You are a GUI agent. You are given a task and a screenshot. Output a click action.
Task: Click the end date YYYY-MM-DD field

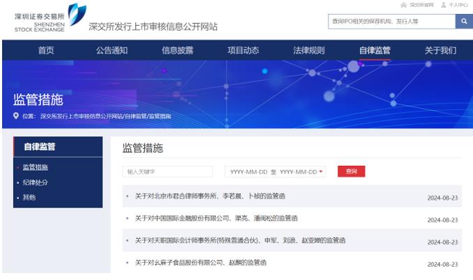(x=299, y=172)
